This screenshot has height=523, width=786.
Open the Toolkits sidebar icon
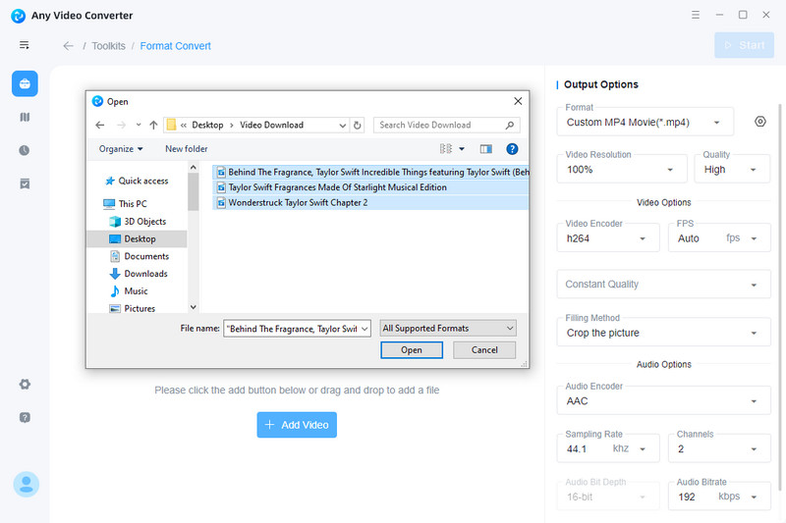click(x=25, y=84)
